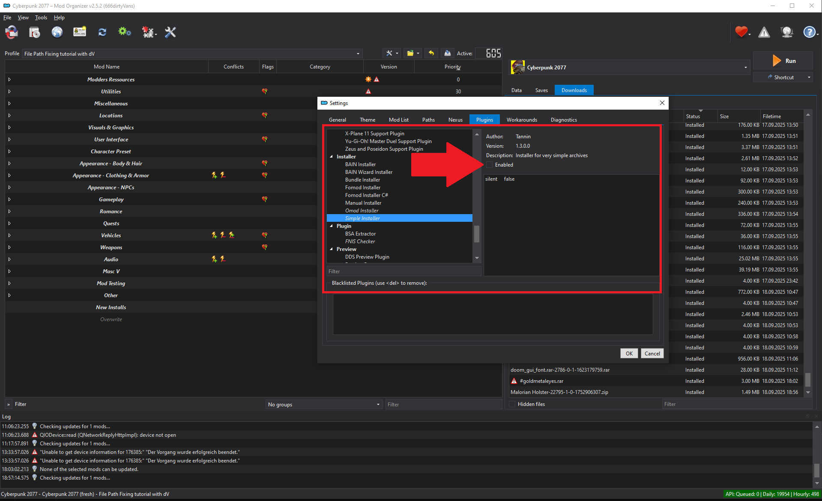
Task: Click the red heart endorse icon
Action: click(x=741, y=32)
